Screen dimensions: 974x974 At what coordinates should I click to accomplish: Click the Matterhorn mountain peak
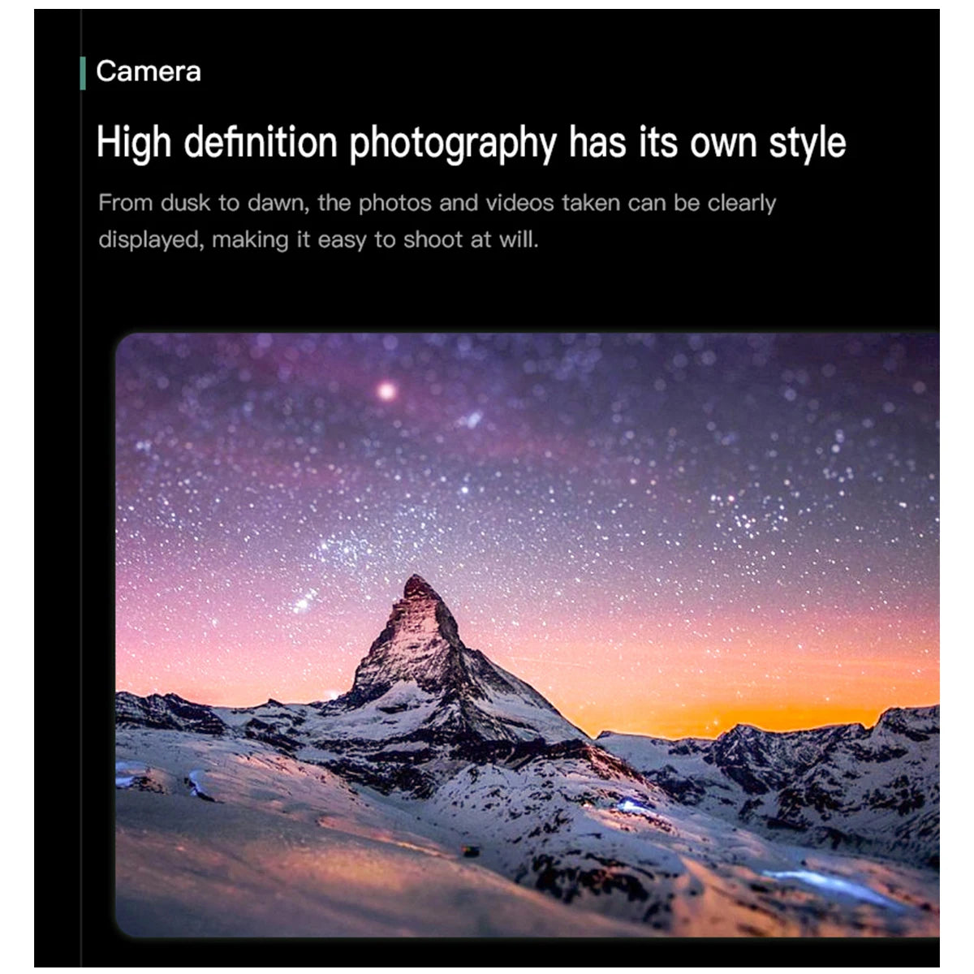pos(418,591)
